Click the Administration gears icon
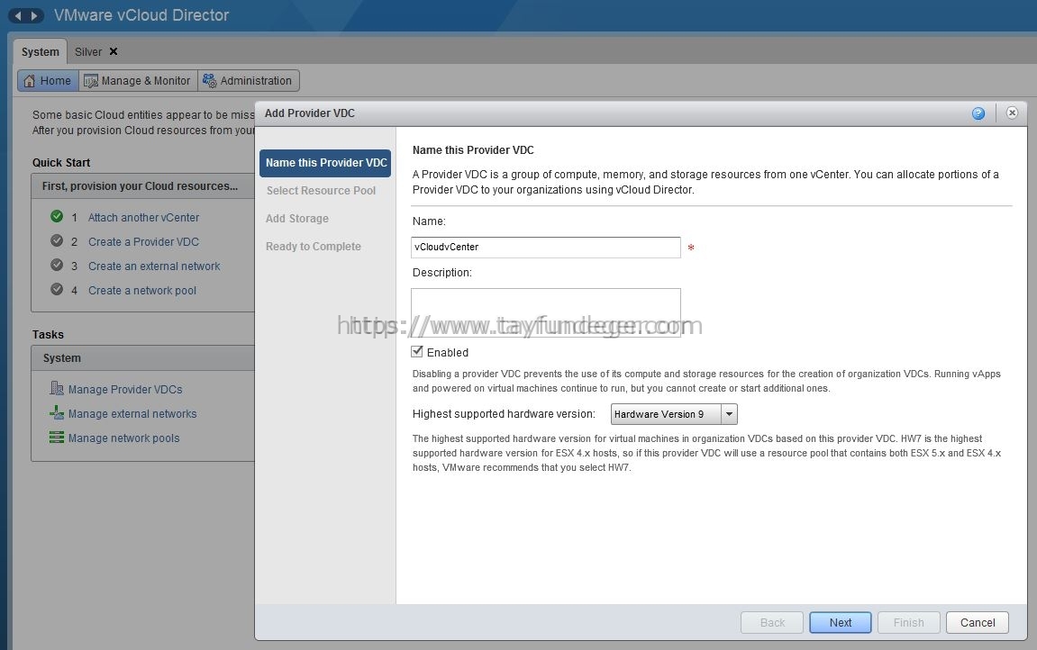The height and width of the screenshot is (650, 1037). click(209, 81)
